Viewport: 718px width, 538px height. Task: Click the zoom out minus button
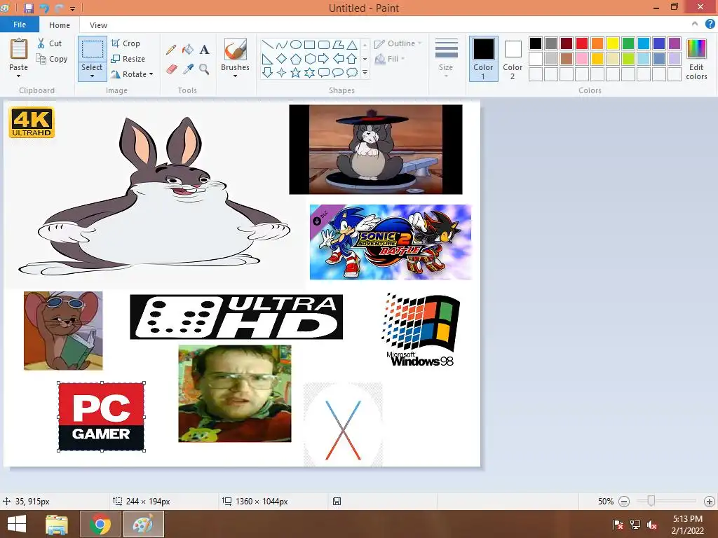pos(623,502)
